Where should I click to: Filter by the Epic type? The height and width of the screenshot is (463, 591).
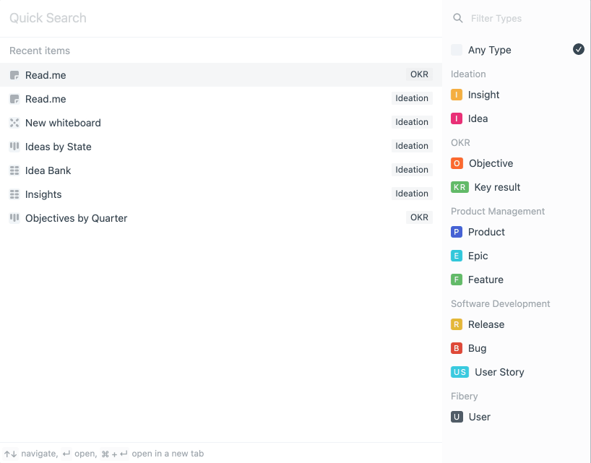tap(478, 256)
